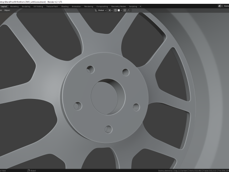
Task: Open the snap target options dropdown
Action: (120, 11)
